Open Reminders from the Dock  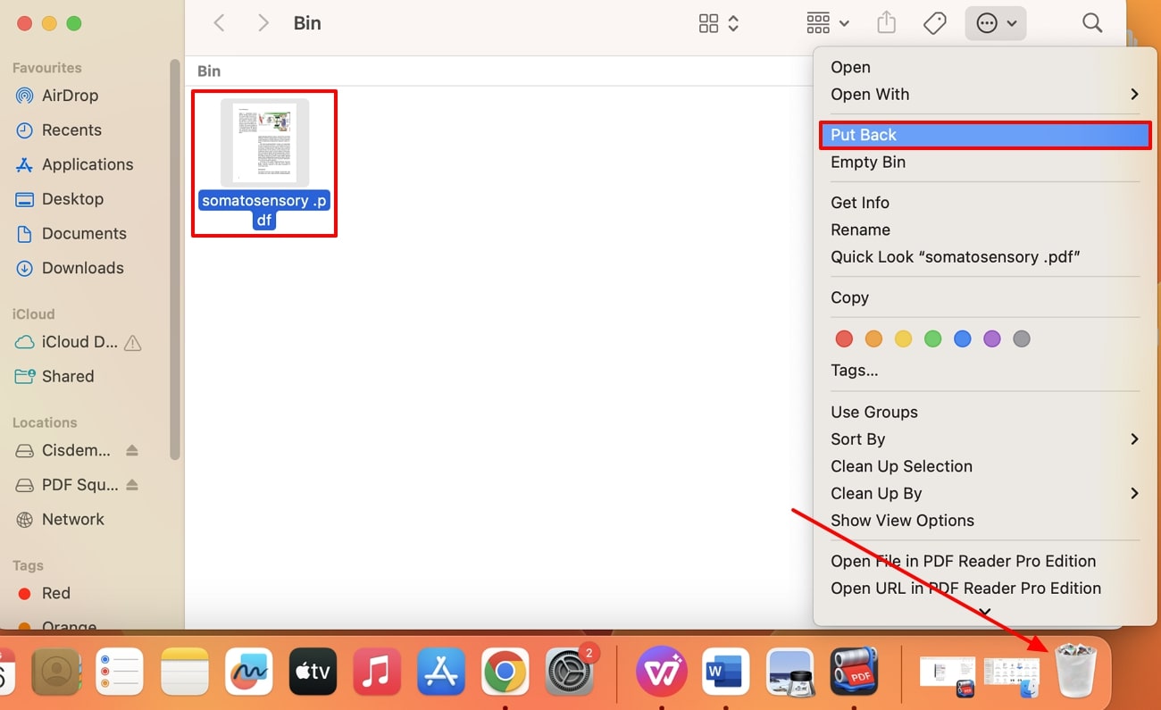point(120,672)
